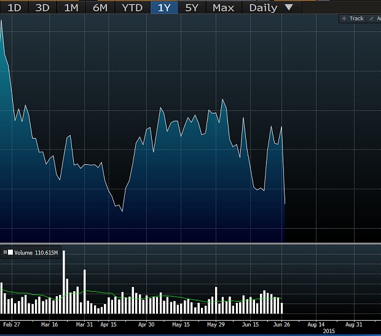Screen dimensions: 381x336
Task: Switch chart to 3D range
Action: 42,8
